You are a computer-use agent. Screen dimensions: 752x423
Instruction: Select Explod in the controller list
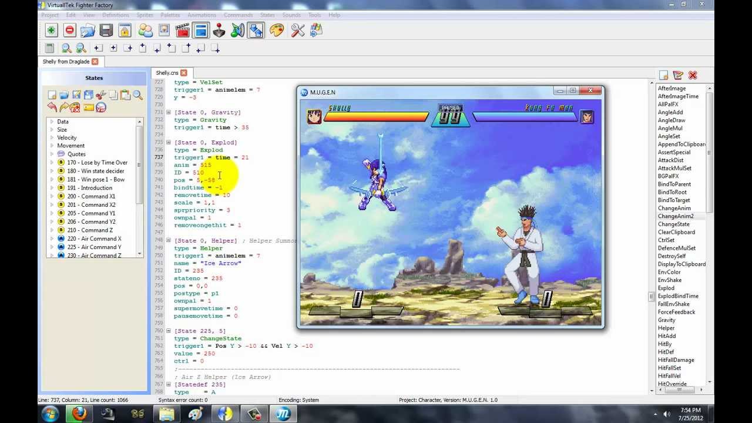666,288
